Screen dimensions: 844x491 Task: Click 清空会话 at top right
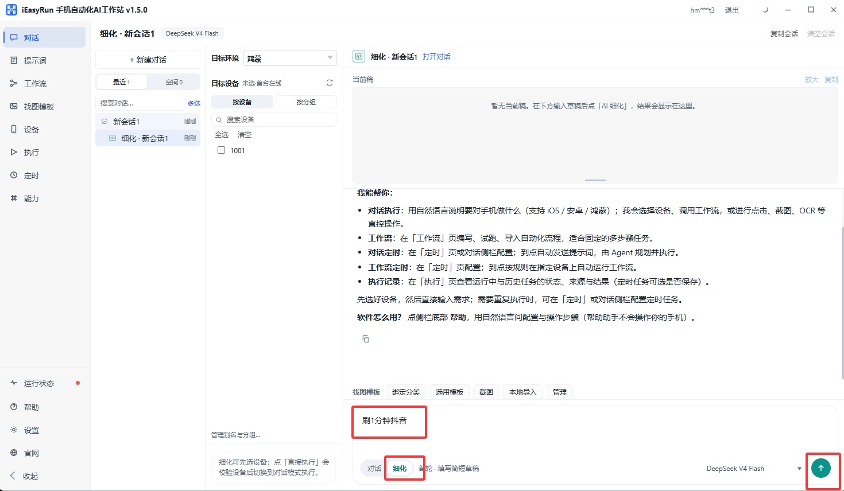coord(821,34)
